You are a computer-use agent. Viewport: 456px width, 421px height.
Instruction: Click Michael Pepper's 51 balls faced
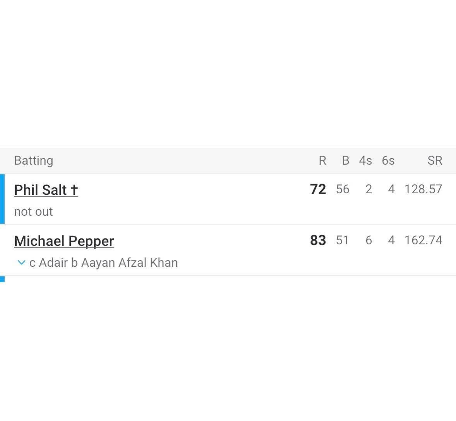342,240
